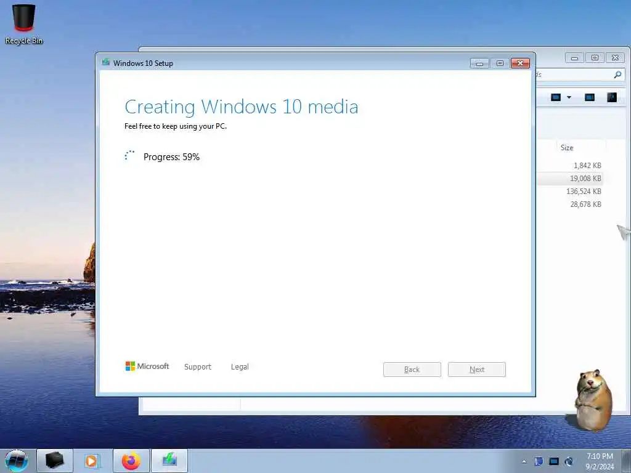
Task: Change Explorer view icon
Action: click(x=556, y=97)
